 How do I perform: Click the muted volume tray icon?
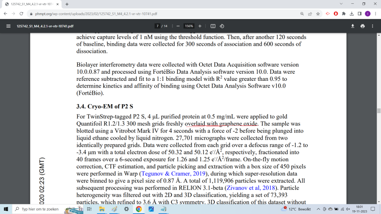348,209
